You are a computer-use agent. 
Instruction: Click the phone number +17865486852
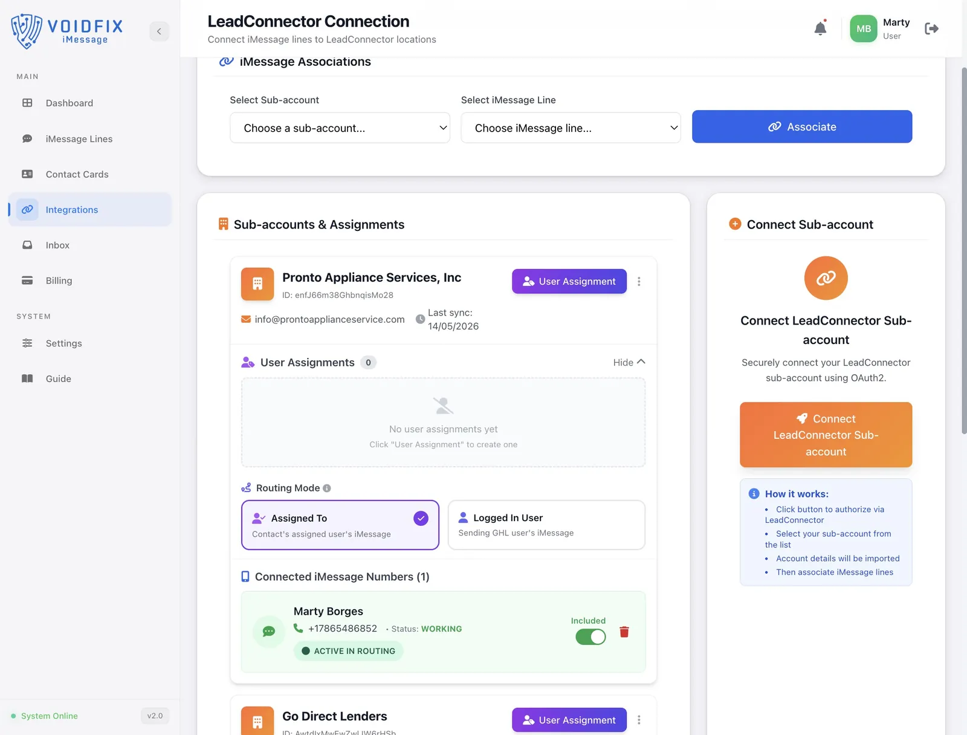pyautogui.click(x=343, y=629)
